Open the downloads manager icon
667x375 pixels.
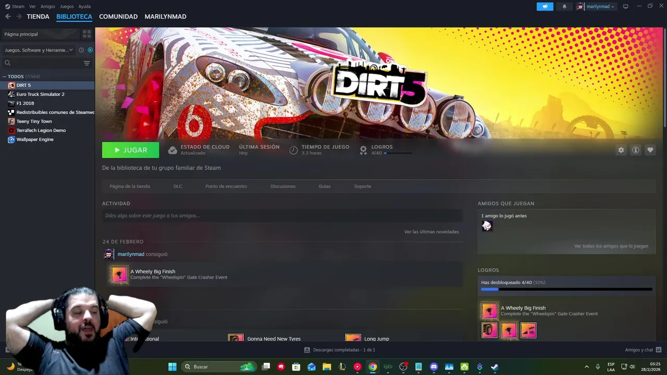coord(307,350)
